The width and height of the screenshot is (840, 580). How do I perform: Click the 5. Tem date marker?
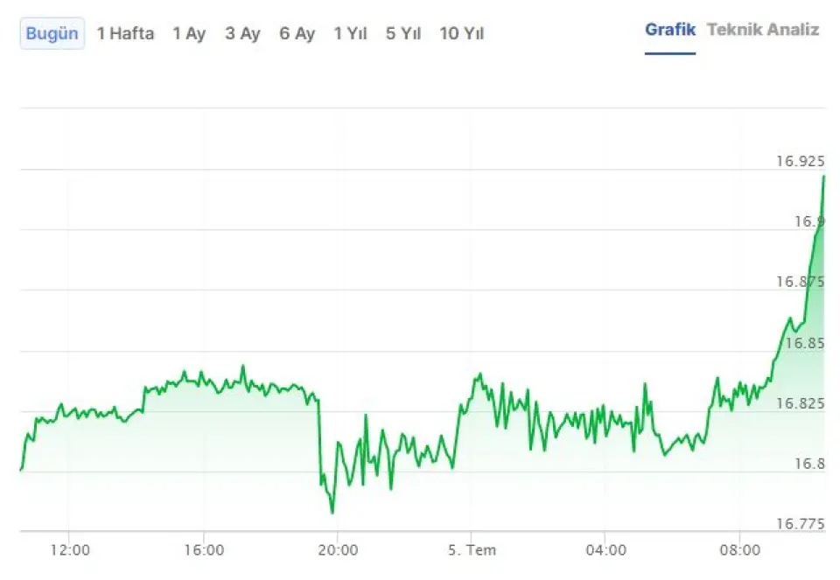(472, 550)
